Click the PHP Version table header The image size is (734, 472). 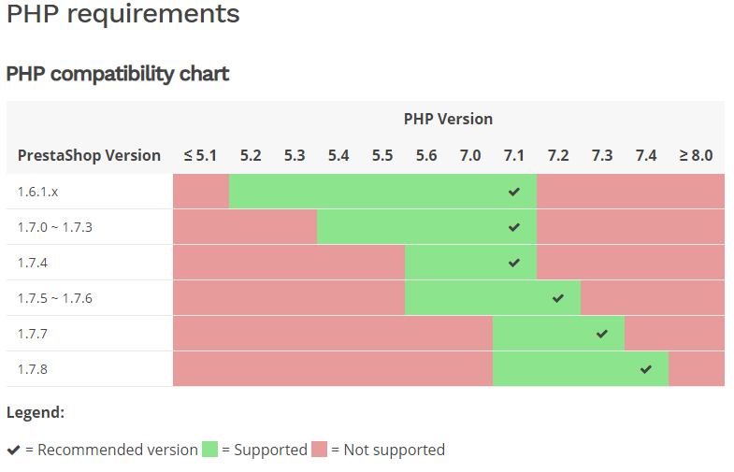(448, 119)
